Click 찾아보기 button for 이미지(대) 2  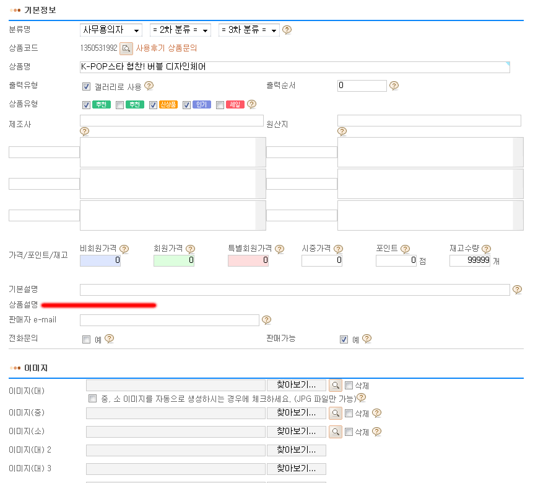[296, 450]
